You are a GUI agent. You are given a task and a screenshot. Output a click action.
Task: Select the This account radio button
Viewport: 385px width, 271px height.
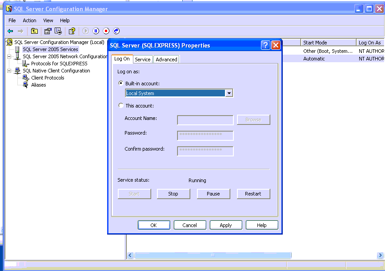(x=121, y=106)
